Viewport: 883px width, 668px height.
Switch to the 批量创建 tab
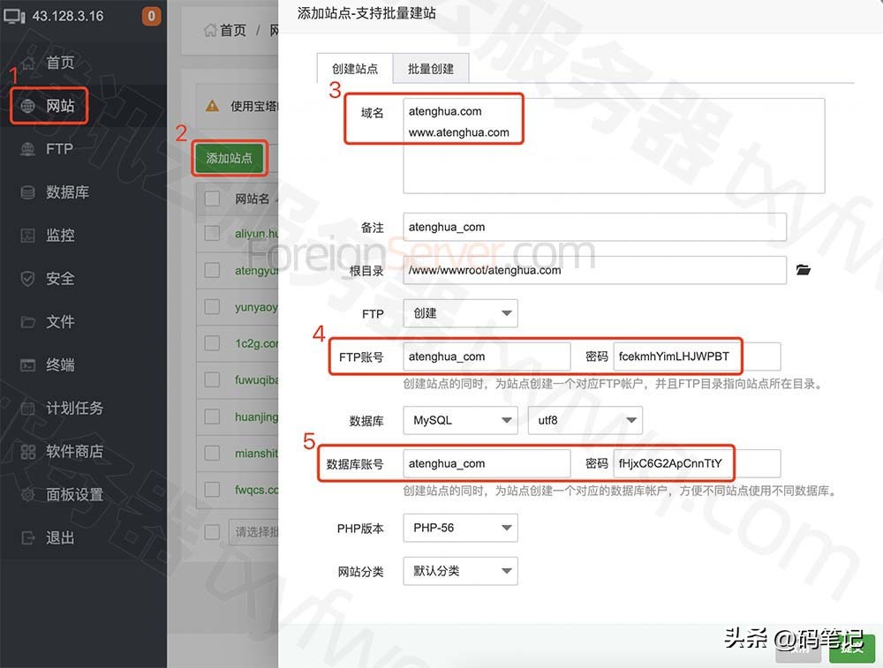[x=430, y=68]
